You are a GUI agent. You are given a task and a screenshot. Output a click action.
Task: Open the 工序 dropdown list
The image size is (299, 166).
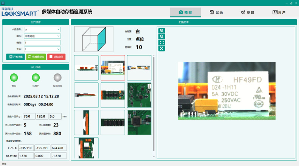coord(42,49)
